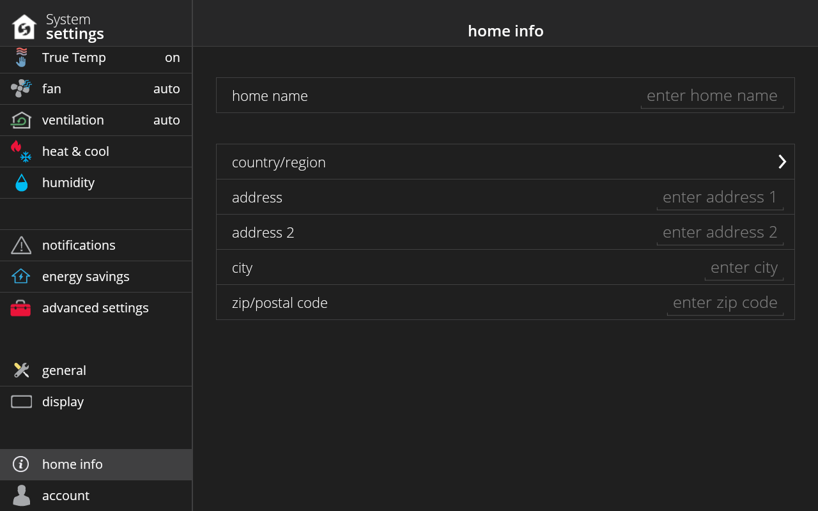The image size is (818, 511).
Task: Focus the enter address 2 field
Action: (720, 233)
